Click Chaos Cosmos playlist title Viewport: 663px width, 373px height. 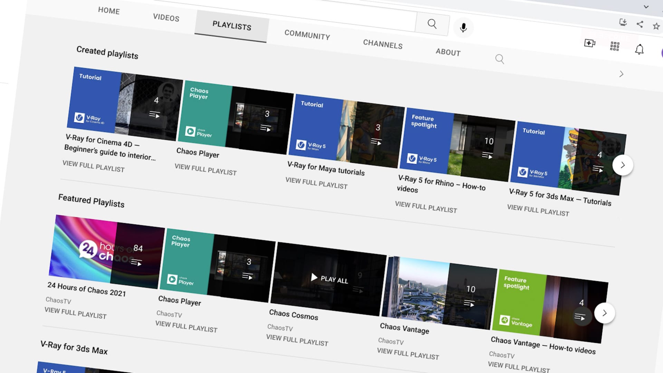point(294,315)
